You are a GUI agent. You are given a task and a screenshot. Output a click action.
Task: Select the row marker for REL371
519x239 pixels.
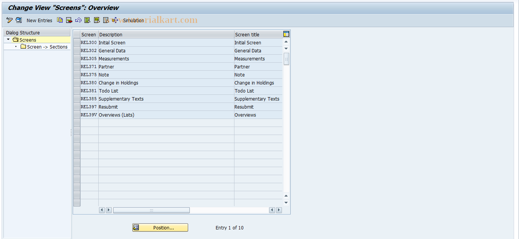click(77, 67)
